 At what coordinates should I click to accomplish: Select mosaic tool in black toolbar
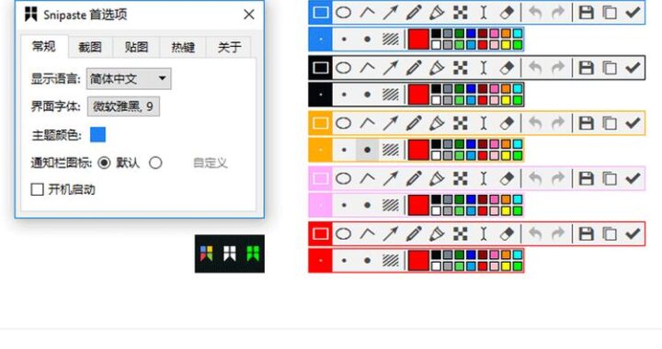(x=461, y=67)
